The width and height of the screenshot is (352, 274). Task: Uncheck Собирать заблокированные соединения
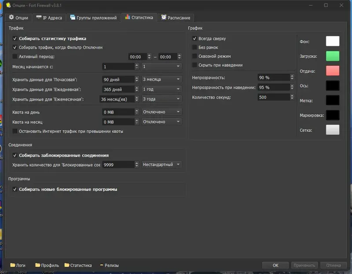point(15,155)
